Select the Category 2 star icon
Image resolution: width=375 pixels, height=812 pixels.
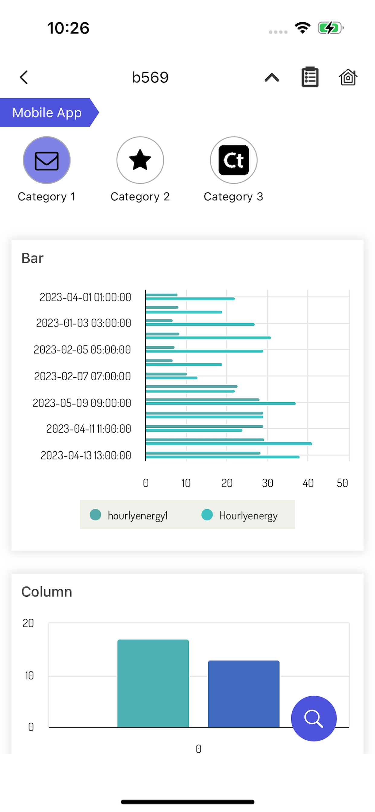[x=140, y=160]
